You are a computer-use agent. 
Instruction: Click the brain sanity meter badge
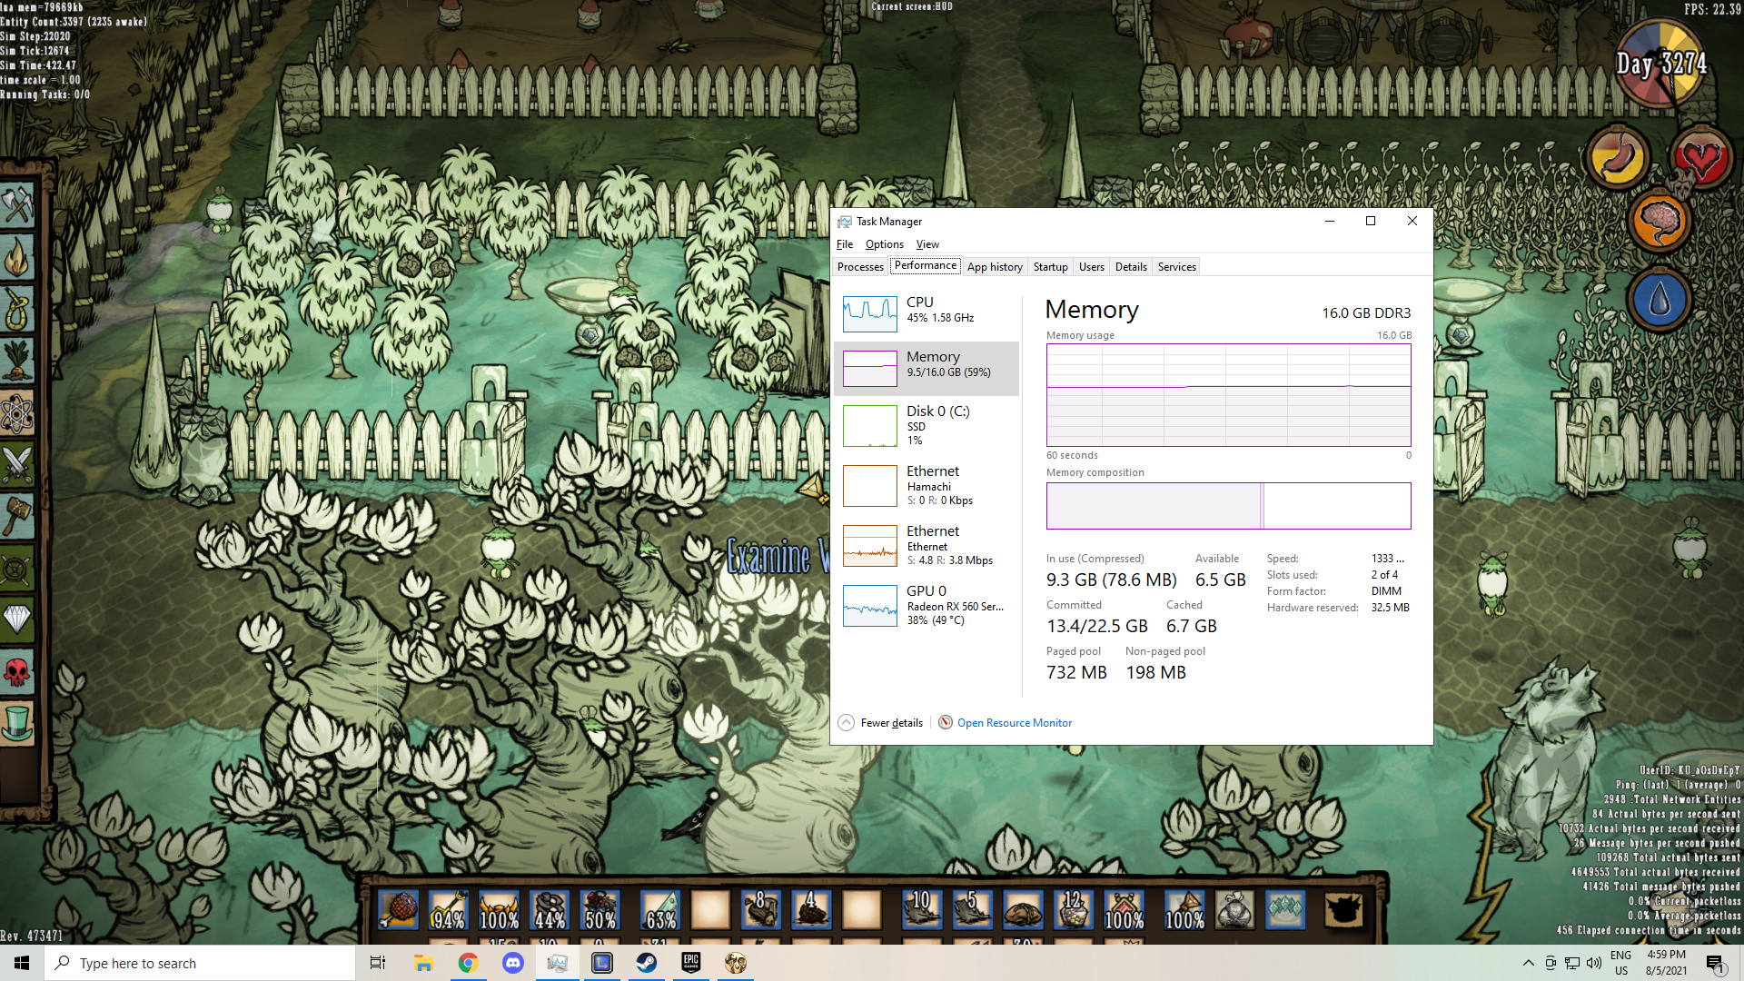[1659, 223]
